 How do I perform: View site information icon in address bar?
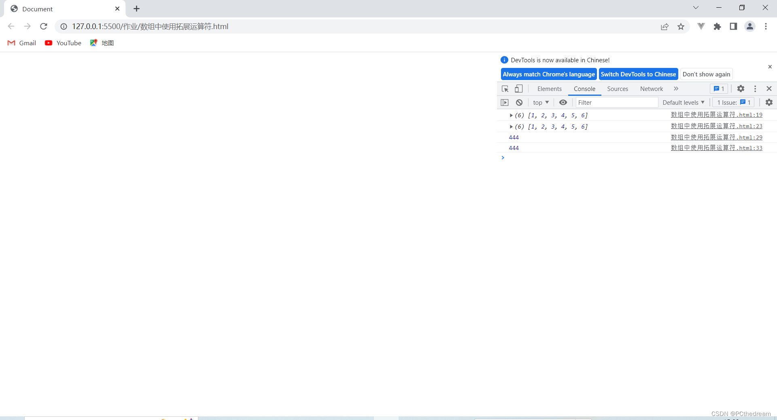tap(64, 26)
